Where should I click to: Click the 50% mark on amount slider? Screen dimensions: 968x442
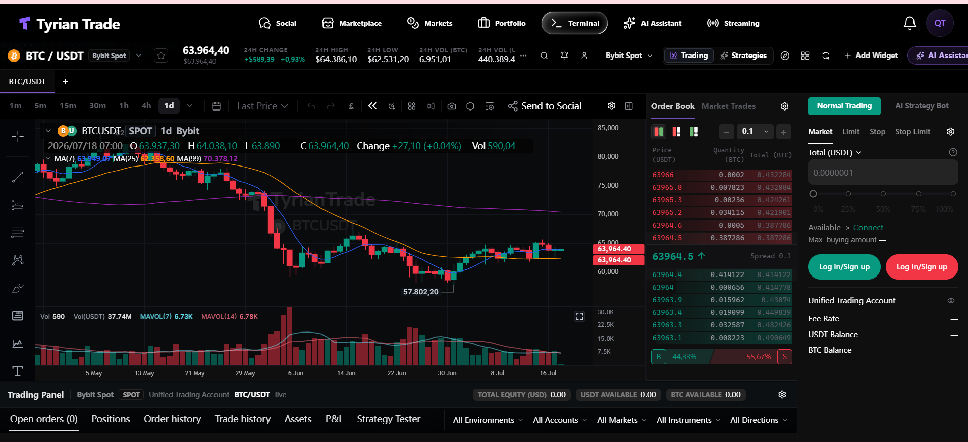coord(883,194)
